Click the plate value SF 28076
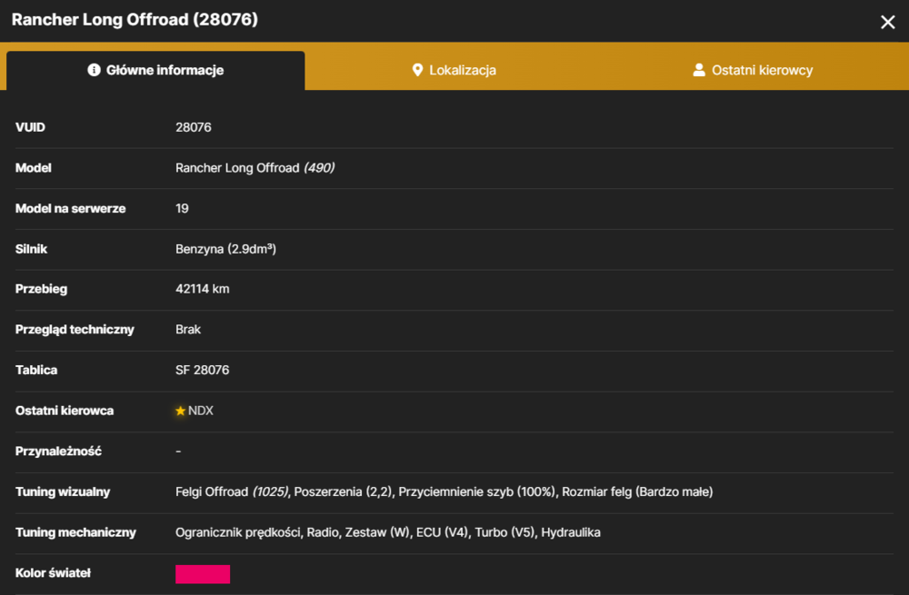Image resolution: width=909 pixels, height=595 pixels. (203, 371)
